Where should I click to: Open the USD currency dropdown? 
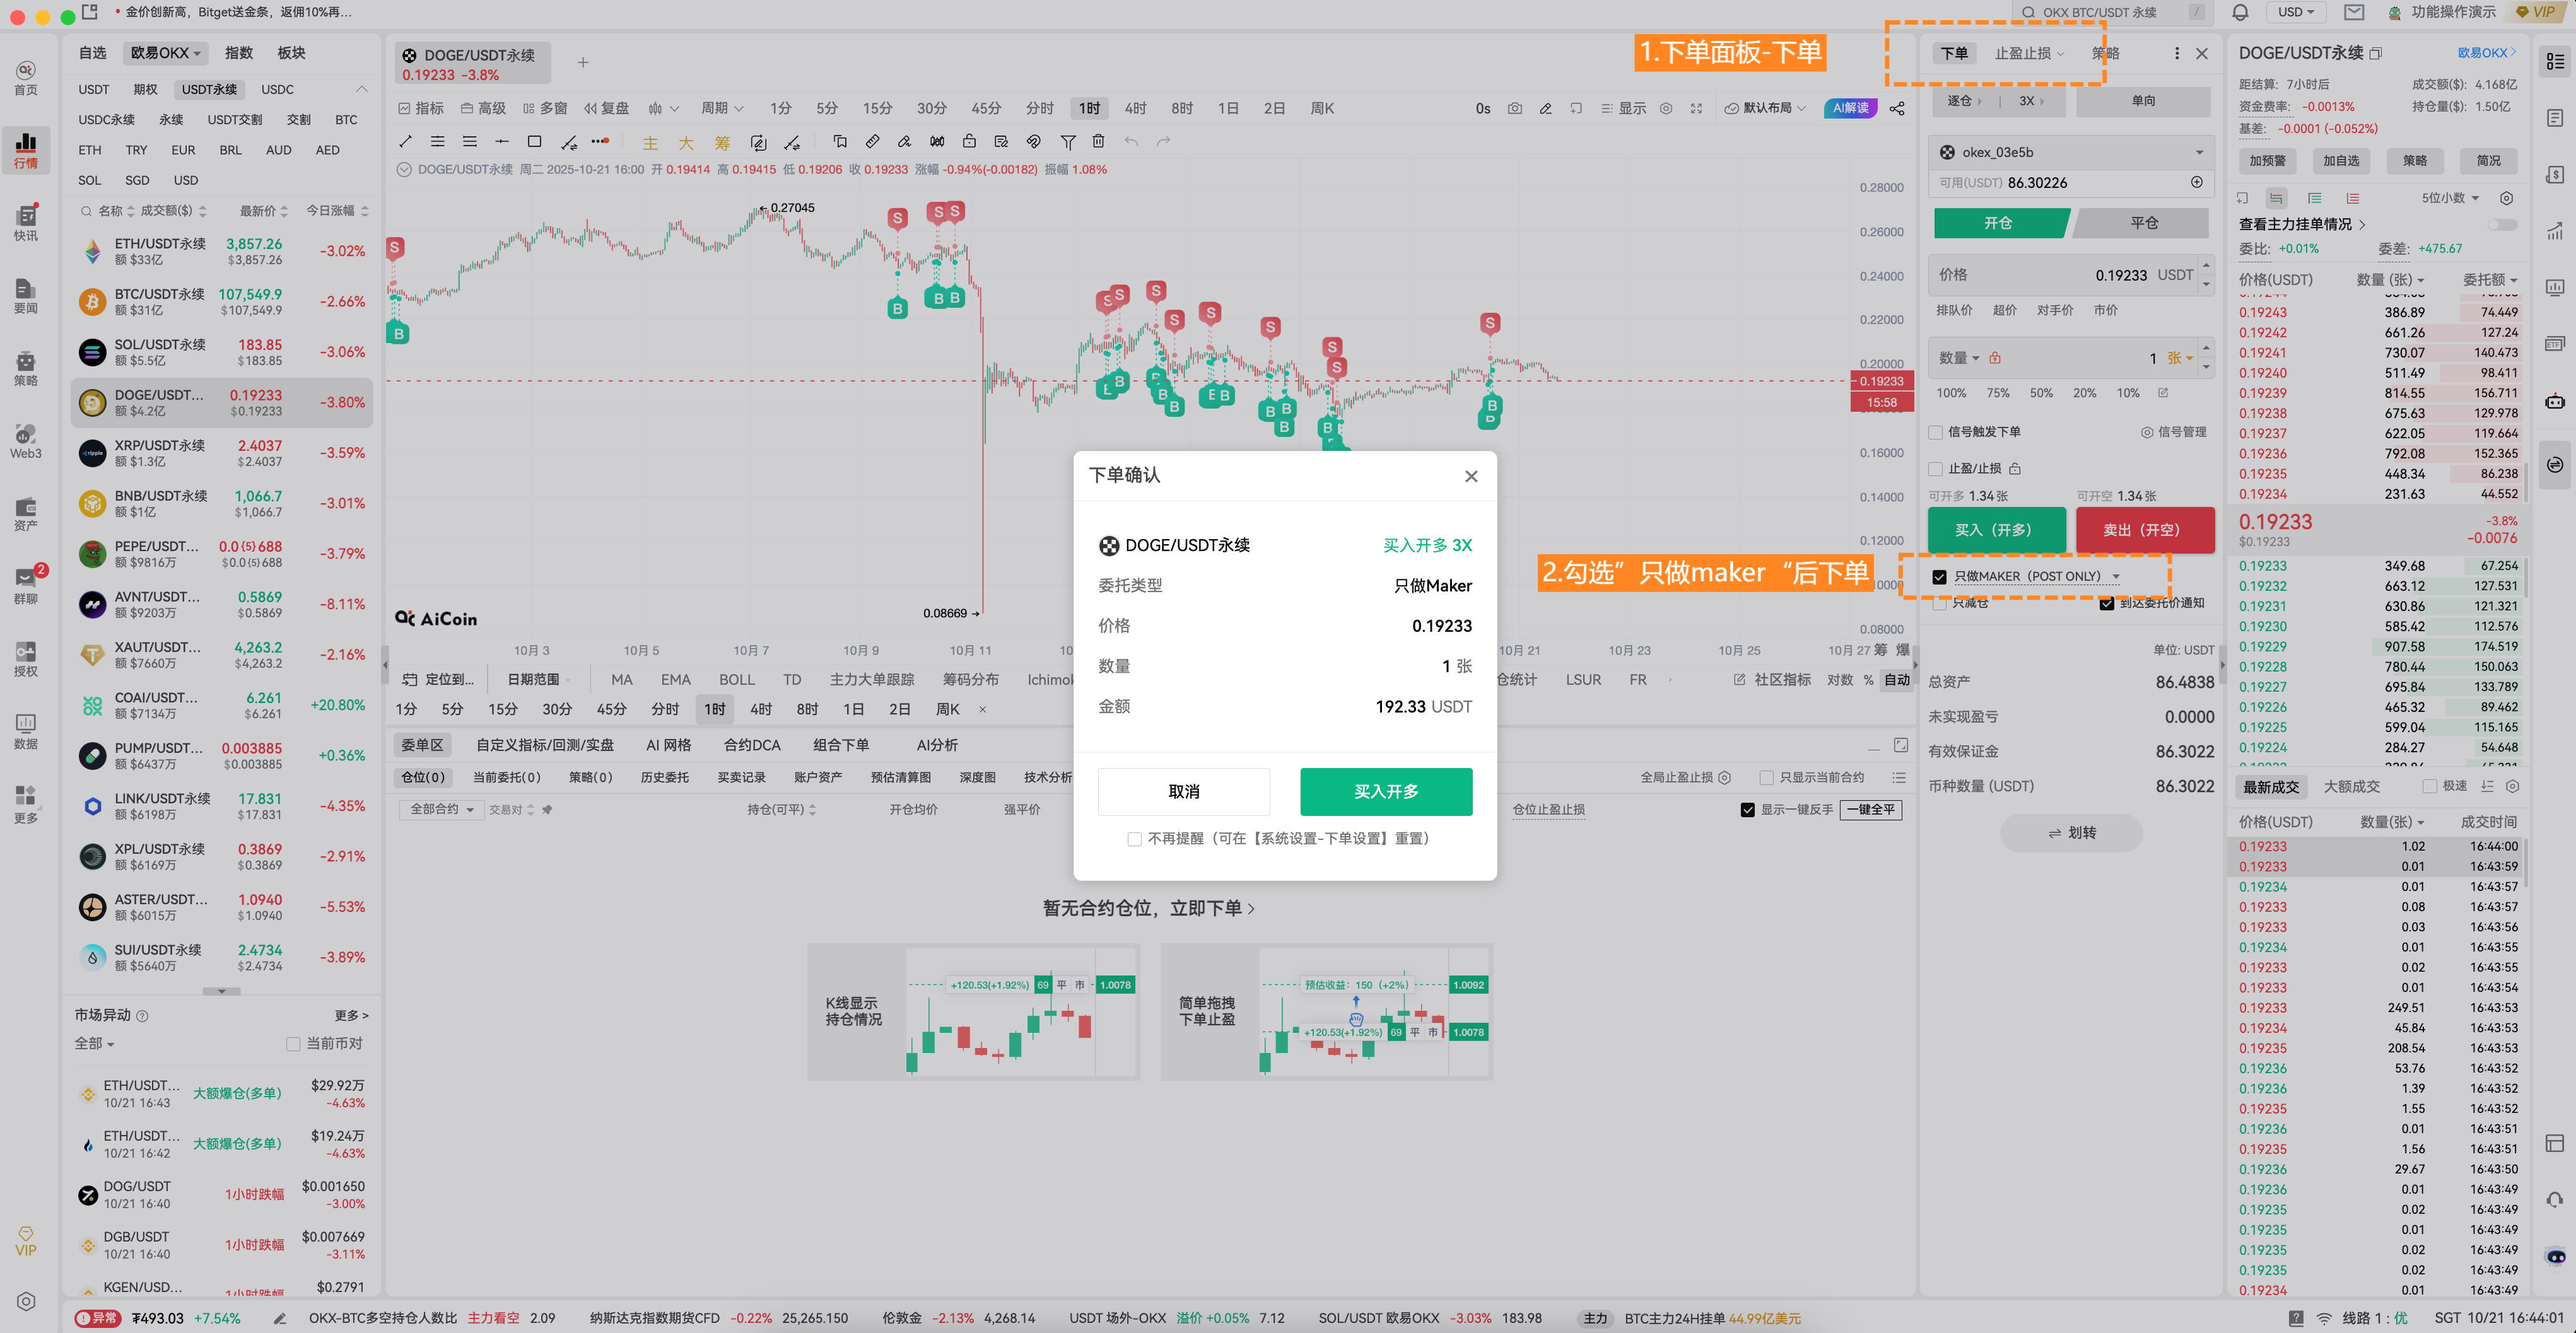2297,12
